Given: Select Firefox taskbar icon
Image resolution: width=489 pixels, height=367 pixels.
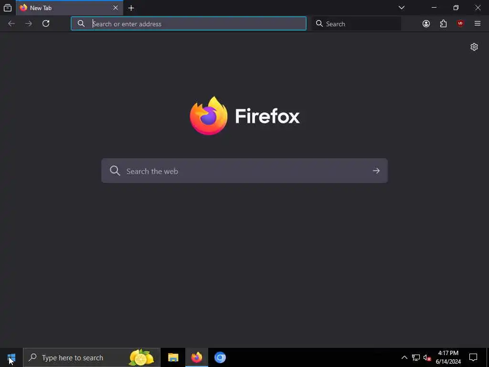Looking at the screenshot, I should click(196, 357).
